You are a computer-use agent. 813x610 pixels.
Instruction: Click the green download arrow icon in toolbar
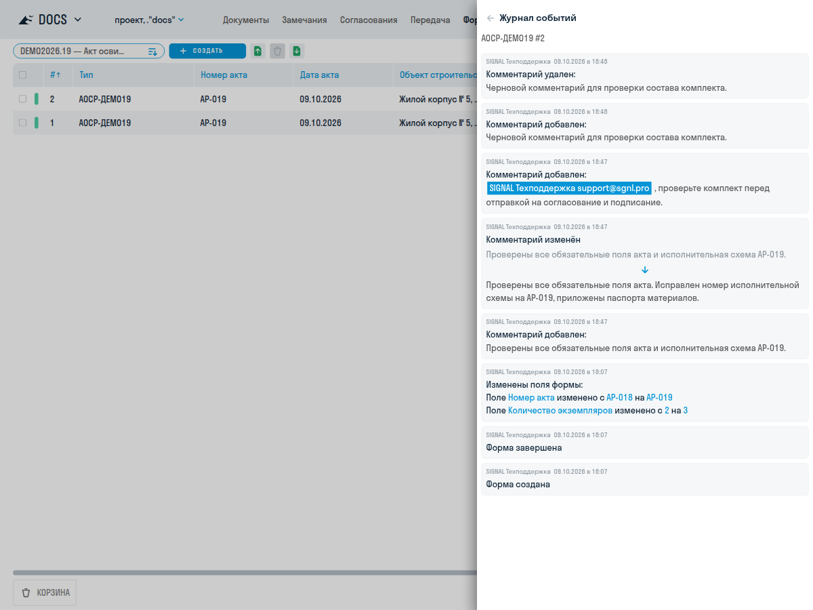click(297, 51)
